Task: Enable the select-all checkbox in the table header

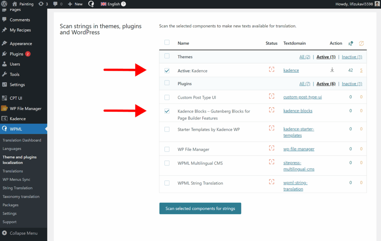Action: [167, 42]
